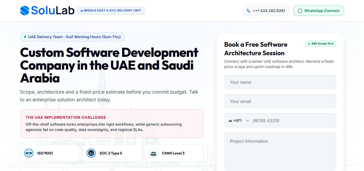Click the 48h Scope SLA badge

(x=321, y=43)
